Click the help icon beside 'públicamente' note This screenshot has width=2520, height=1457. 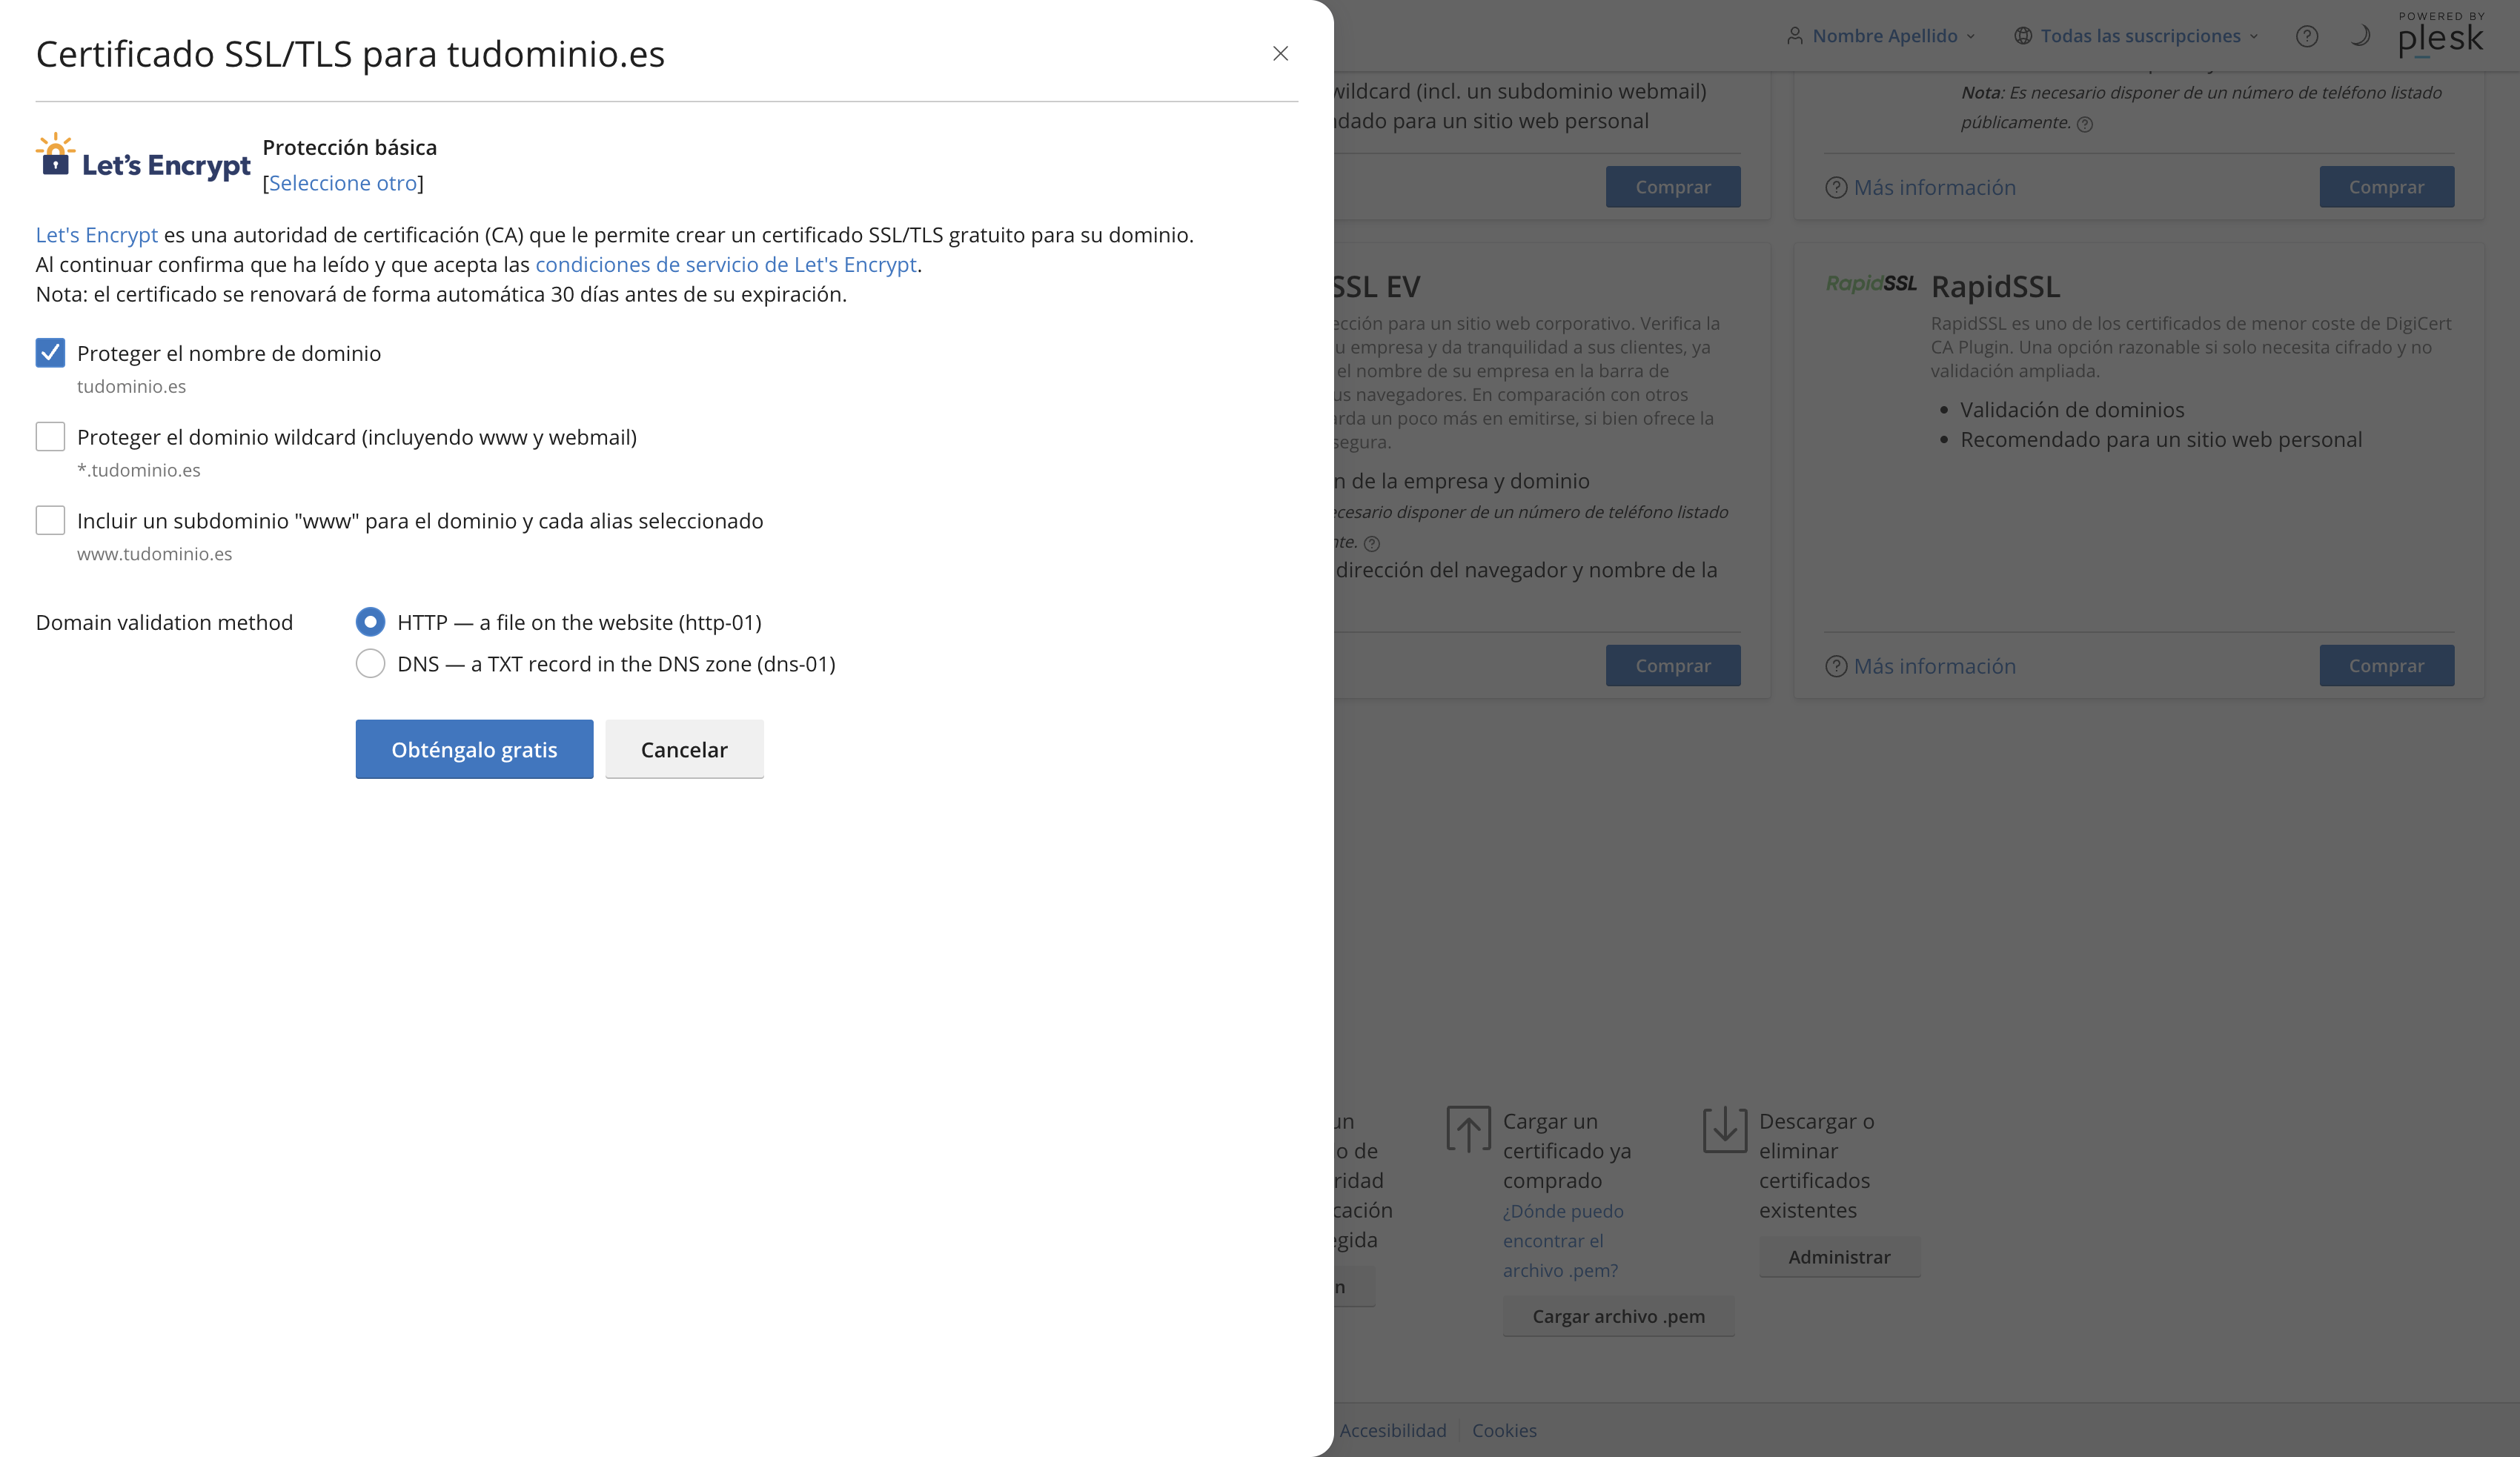point(2085,124)
